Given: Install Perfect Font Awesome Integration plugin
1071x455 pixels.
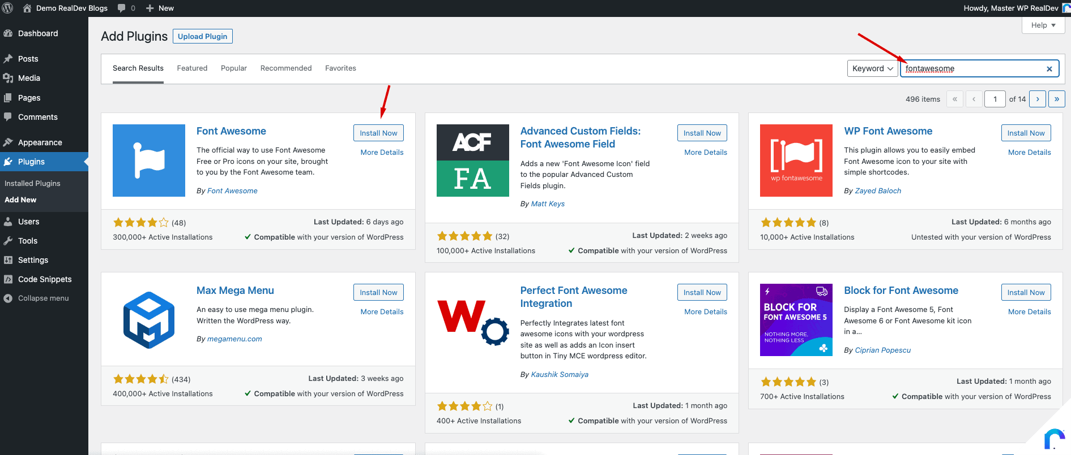Looking at the screenshot, I should 702,292.
